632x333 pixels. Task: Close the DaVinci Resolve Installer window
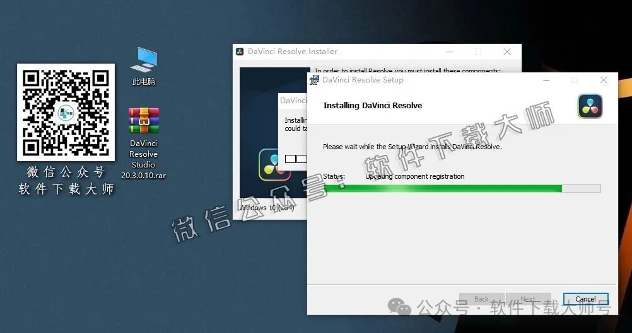[x=507, y=52]
